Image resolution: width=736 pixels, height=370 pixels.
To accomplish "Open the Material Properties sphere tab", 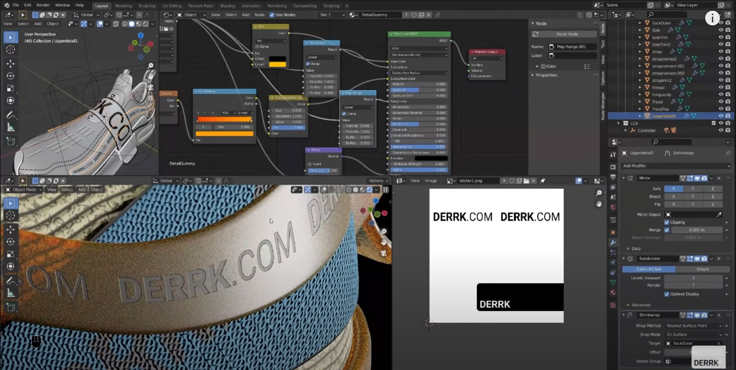I will pyautogui.click(x=613, y=292).
